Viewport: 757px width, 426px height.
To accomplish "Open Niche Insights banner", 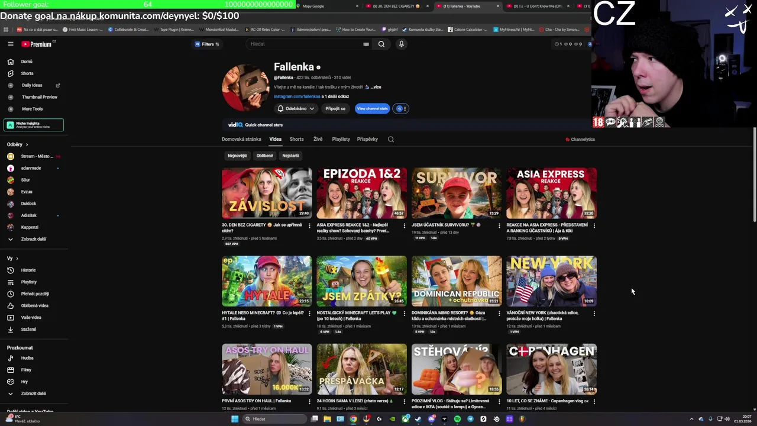I will tap(34, 125).
